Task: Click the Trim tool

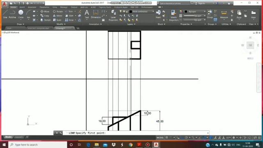Action: coord(69,12)
